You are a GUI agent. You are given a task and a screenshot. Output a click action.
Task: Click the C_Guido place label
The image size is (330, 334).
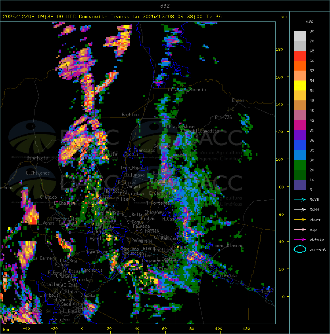click(x=48, y=197)
